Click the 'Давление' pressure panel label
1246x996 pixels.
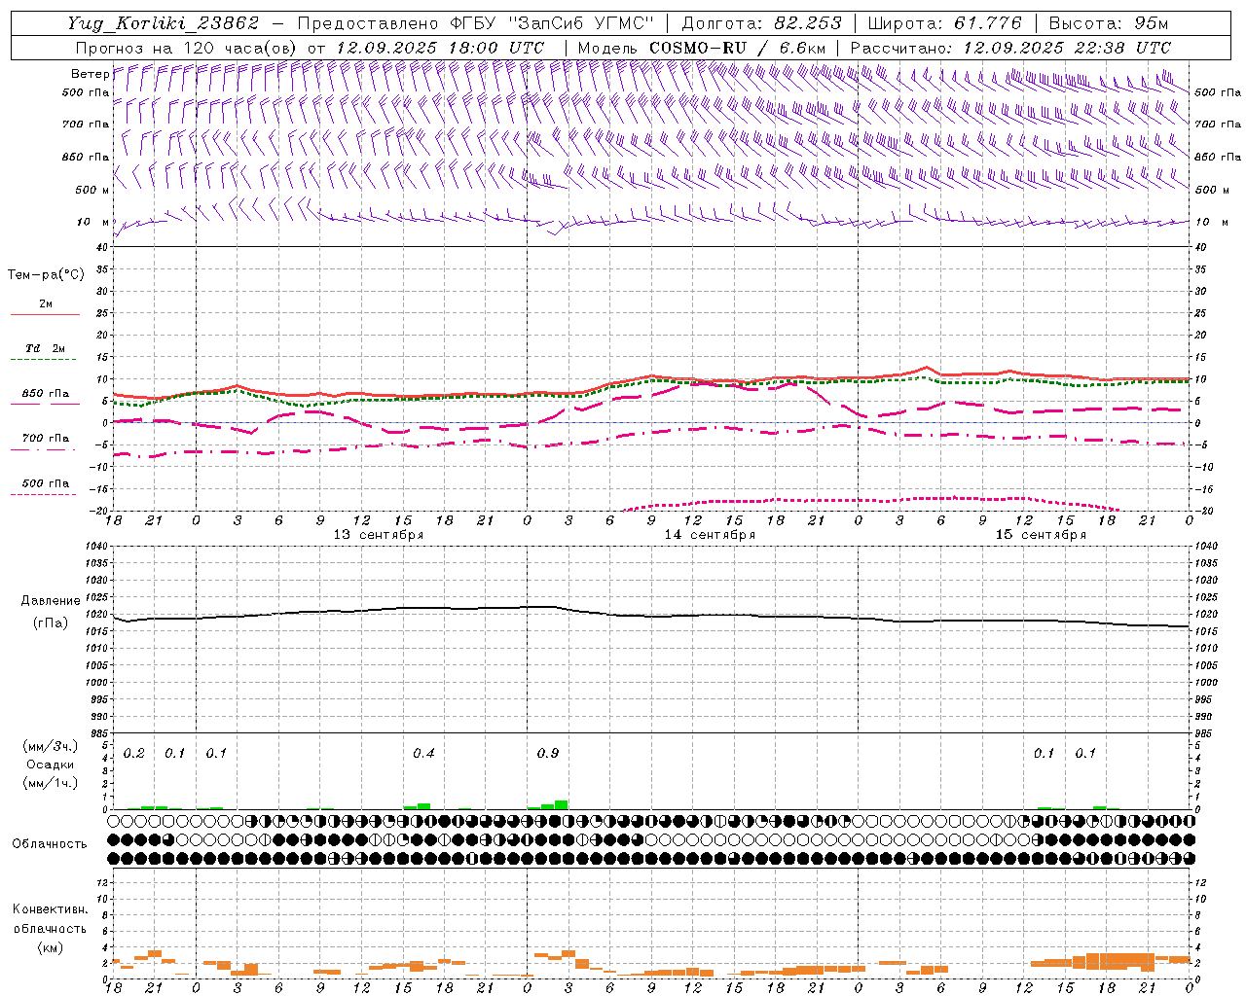51,601
